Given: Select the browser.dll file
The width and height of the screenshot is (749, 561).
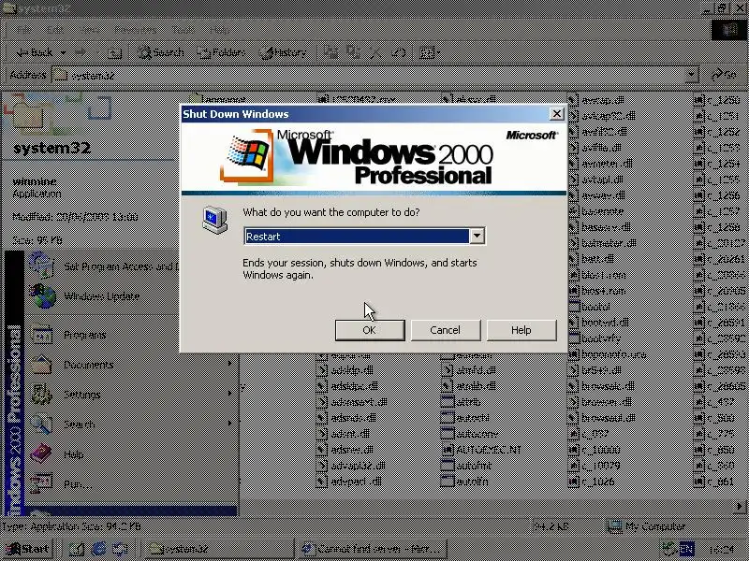Looking at the screenshot, I should click(x=600, y=402).
